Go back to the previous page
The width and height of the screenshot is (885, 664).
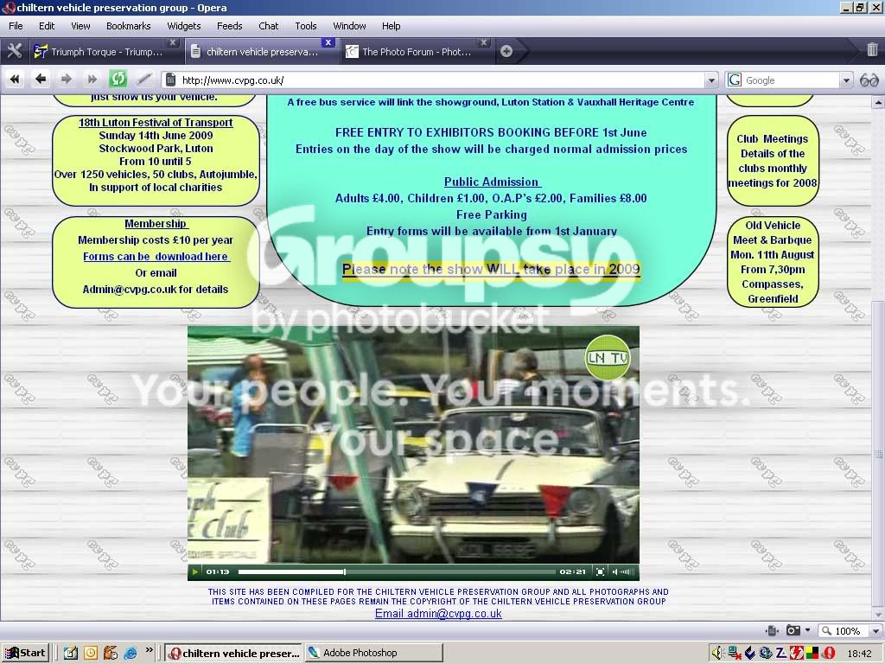pyautogui.click(x=41, y=80)
